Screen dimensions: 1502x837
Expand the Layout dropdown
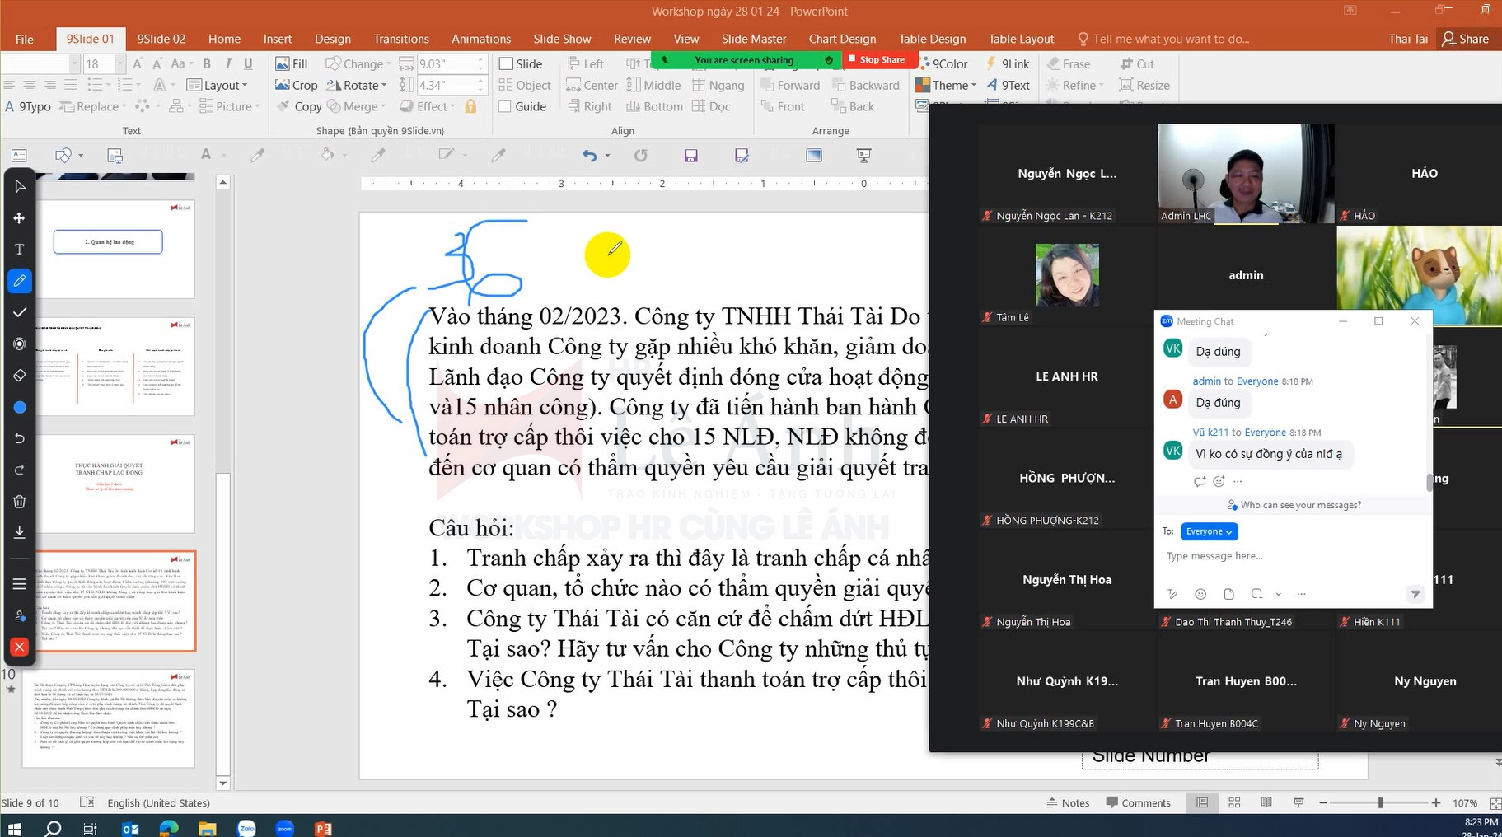[x=218, y=86]
